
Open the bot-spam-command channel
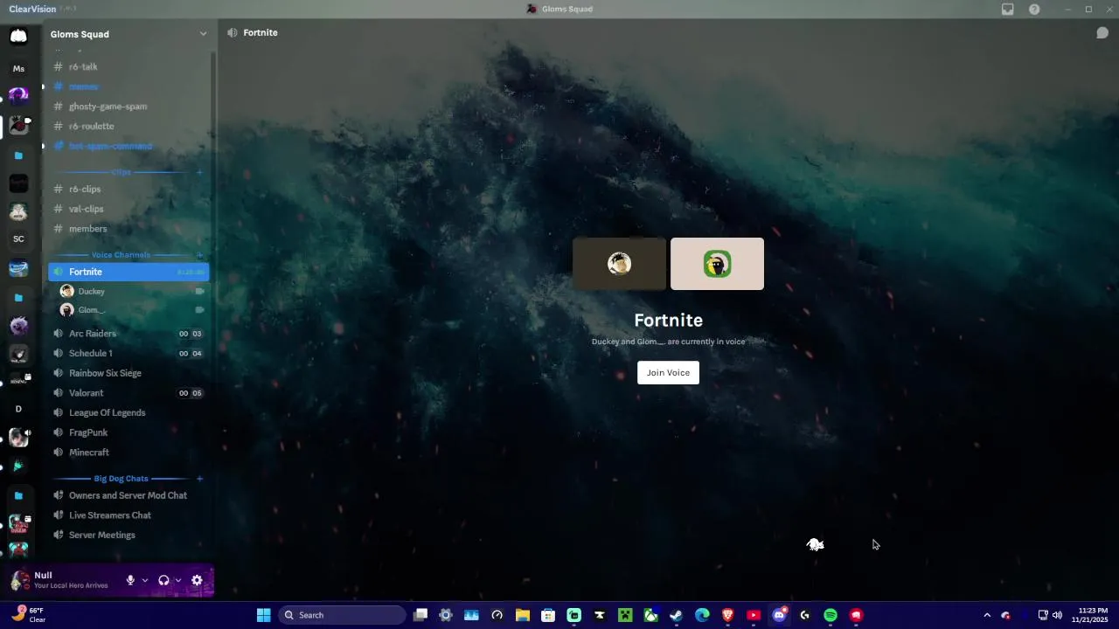[129, 146]
